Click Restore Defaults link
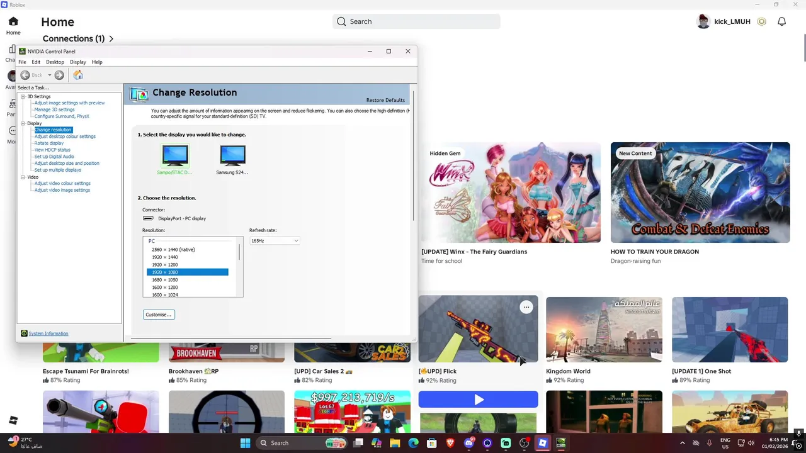The image size is (806, 453). 385,100
